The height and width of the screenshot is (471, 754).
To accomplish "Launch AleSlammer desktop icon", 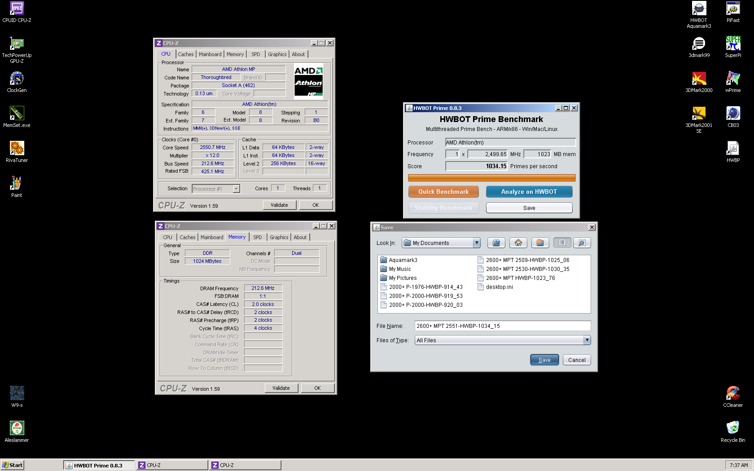I will click(x=17, y=432).
